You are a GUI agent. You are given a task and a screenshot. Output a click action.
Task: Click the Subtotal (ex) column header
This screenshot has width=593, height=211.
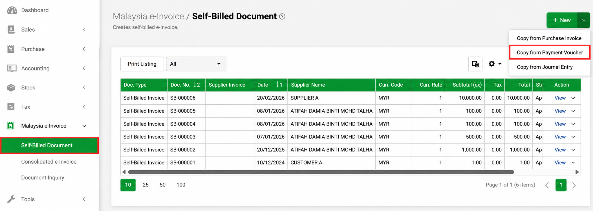465,85
